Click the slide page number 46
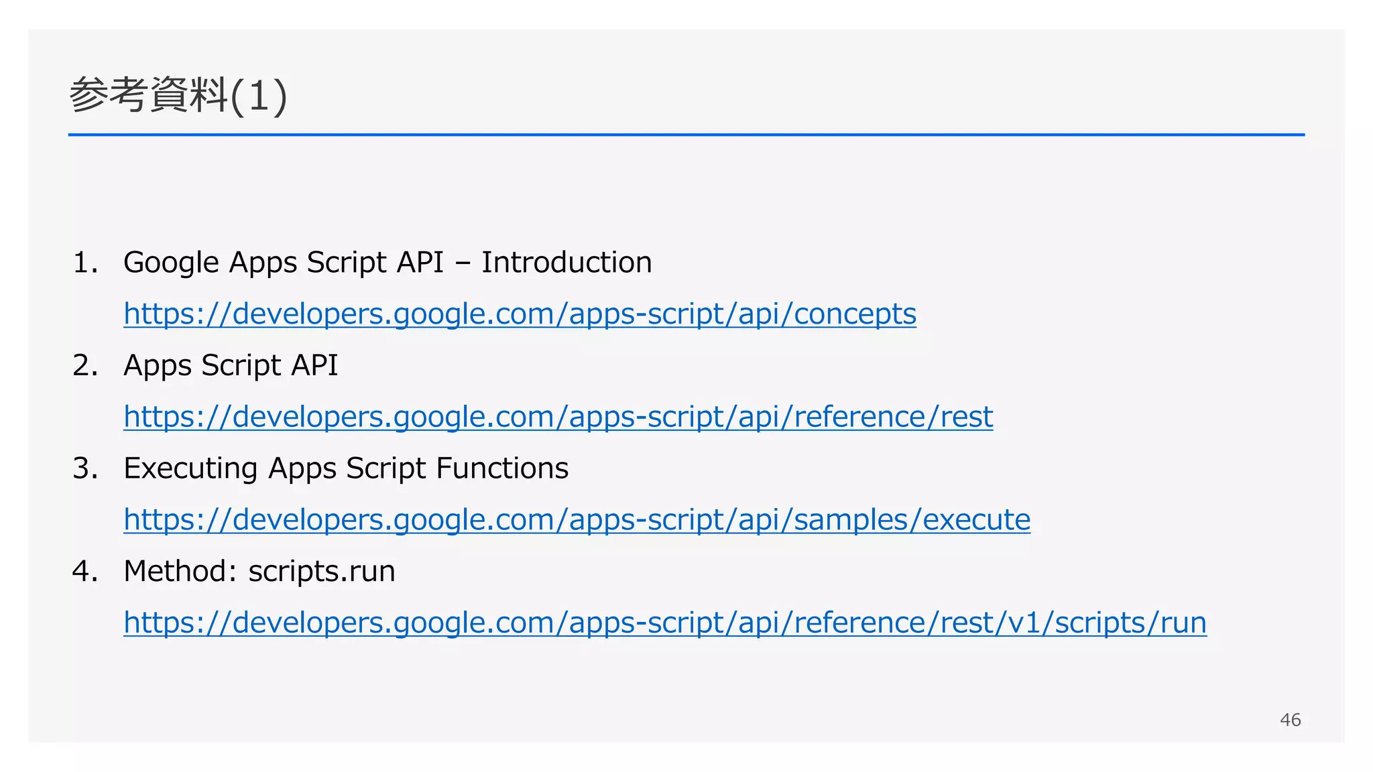This screenshot has width=1373, height=772. 1290,720
